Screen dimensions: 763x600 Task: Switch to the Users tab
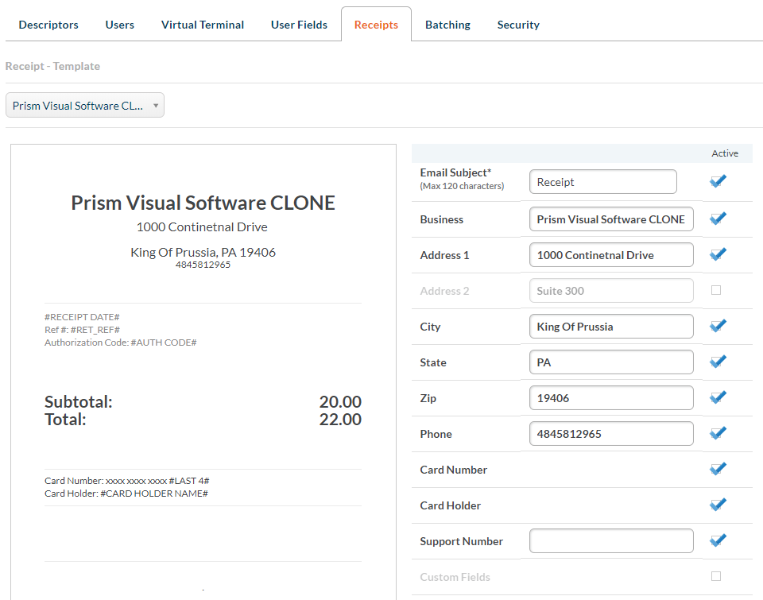click(120, 25)
